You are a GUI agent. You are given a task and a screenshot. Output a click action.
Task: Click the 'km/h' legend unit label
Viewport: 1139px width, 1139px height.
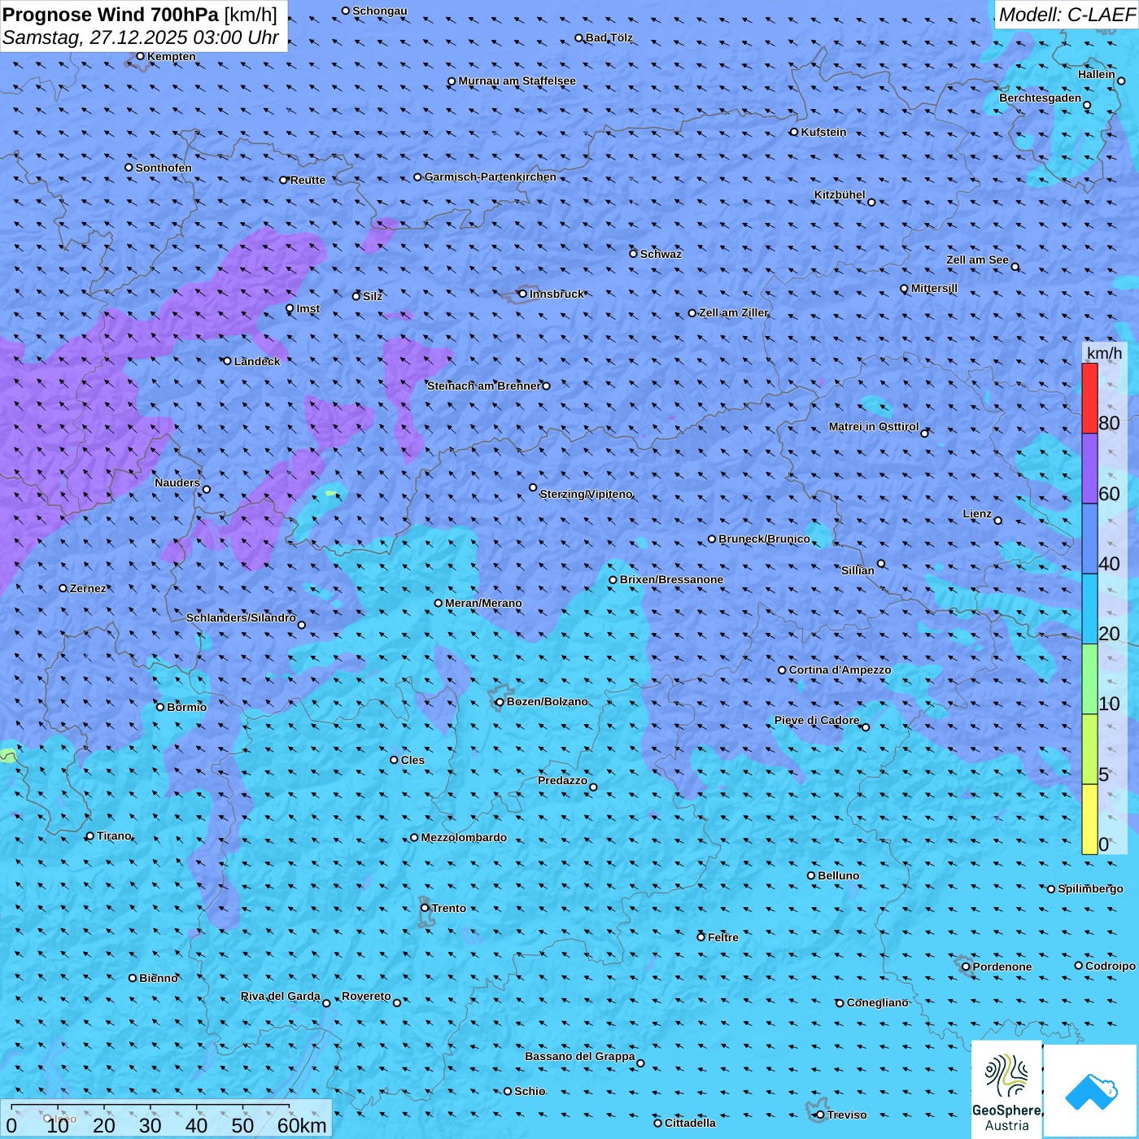(1104, 353)
